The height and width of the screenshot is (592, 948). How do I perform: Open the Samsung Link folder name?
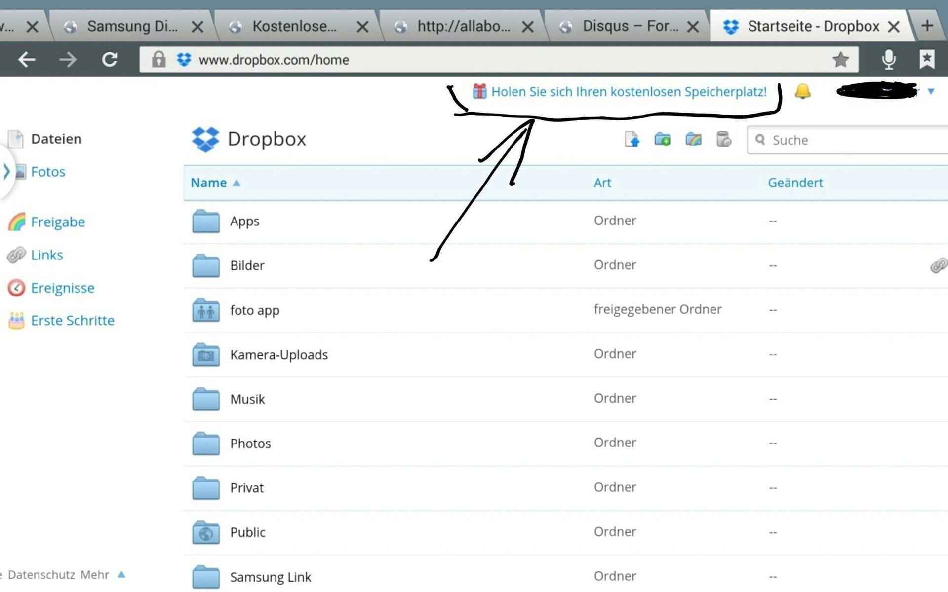271,577
